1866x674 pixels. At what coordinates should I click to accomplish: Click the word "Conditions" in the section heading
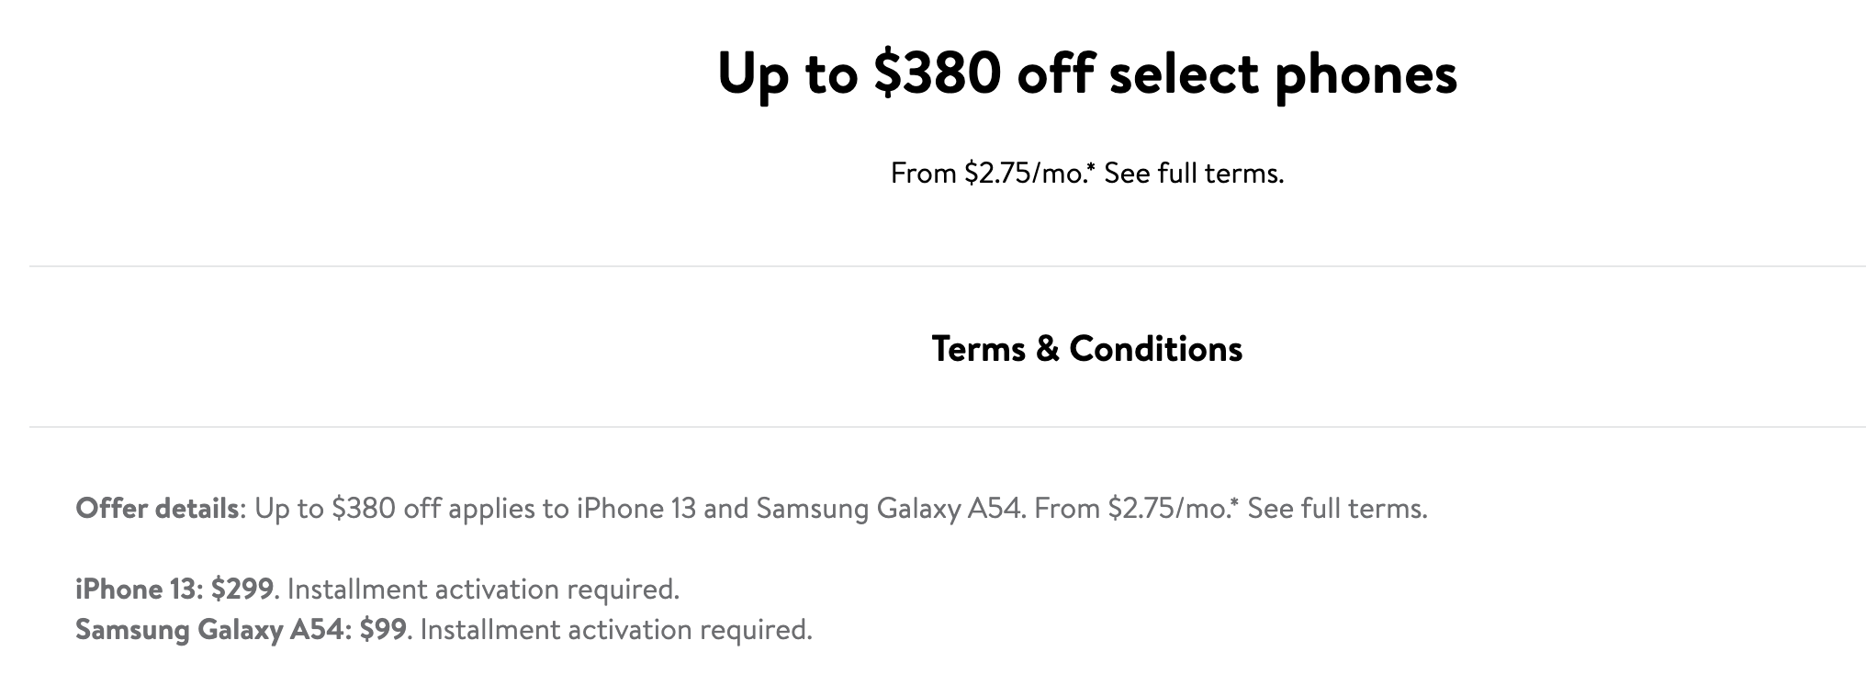pyautogui.click(x=1156, y=349)
